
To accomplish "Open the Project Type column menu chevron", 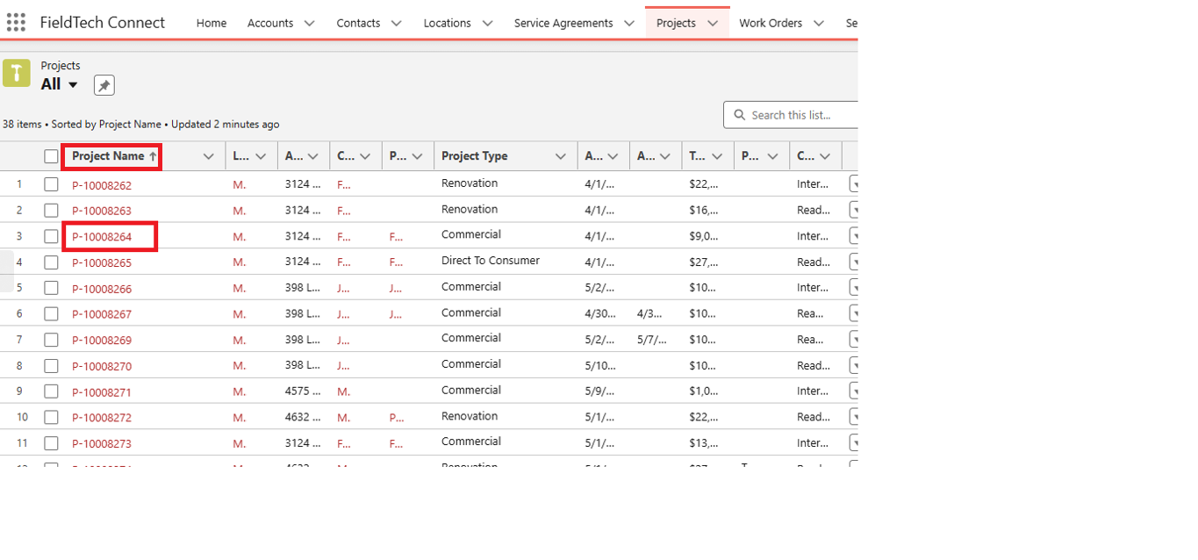I will [x=560, y=156].
